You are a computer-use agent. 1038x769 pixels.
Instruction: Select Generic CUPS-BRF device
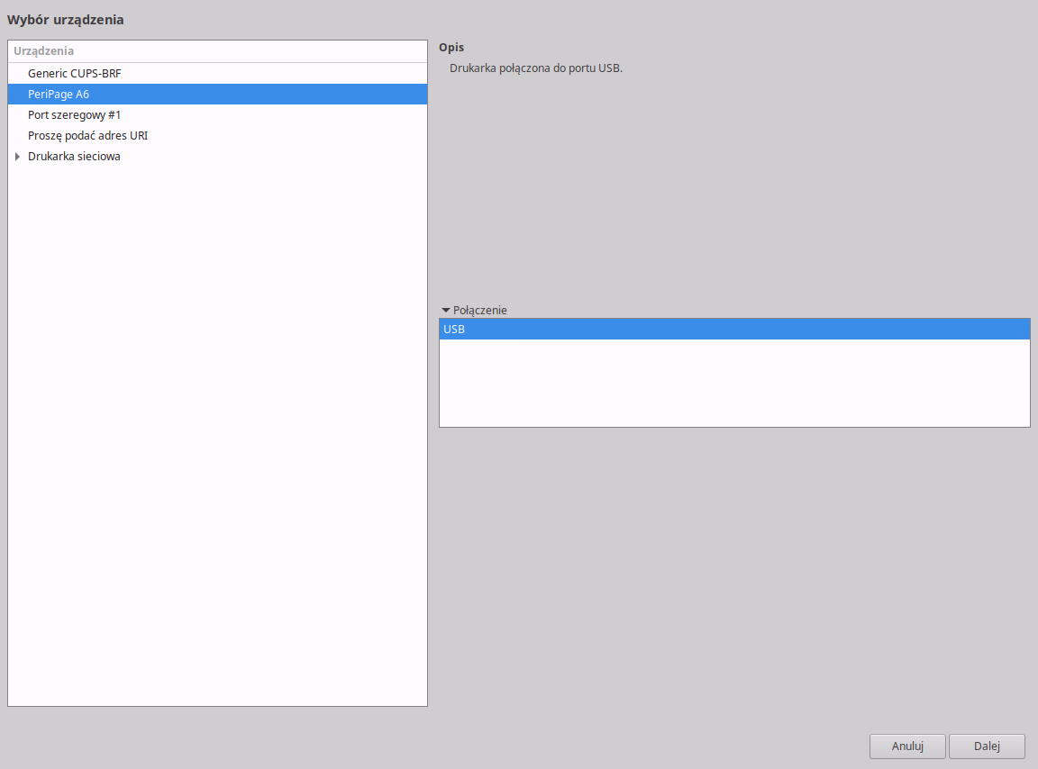(74, 74)
